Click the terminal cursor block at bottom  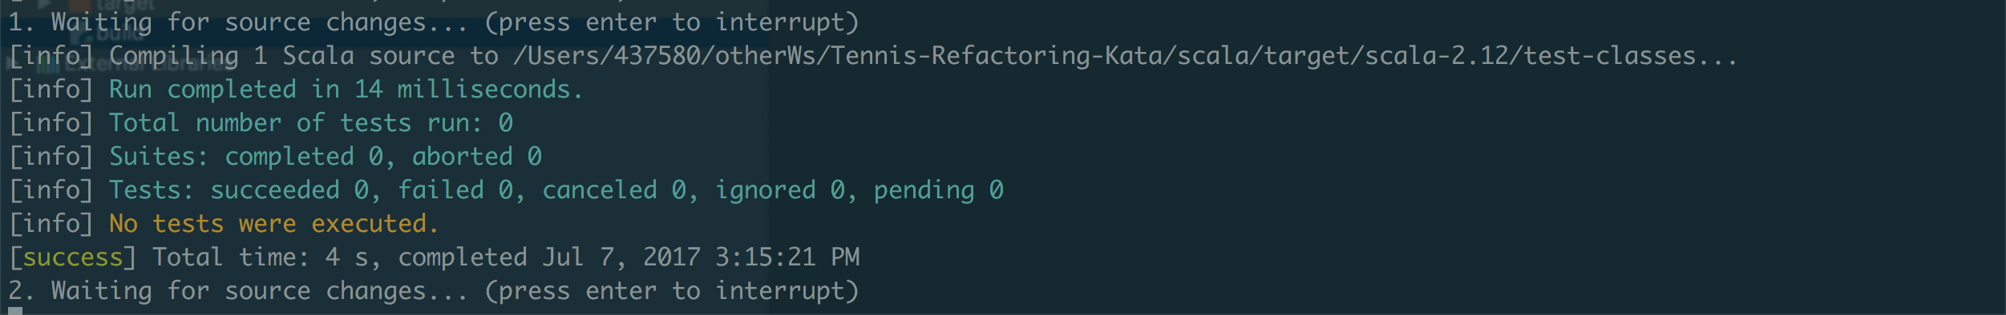[x=15, y=311]
